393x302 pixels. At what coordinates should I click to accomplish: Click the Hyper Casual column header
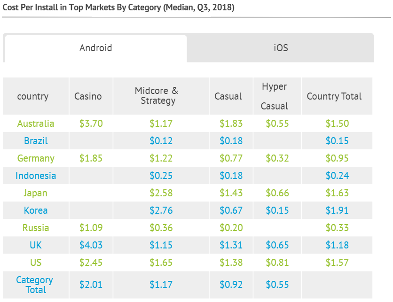(x=275, y=96)
